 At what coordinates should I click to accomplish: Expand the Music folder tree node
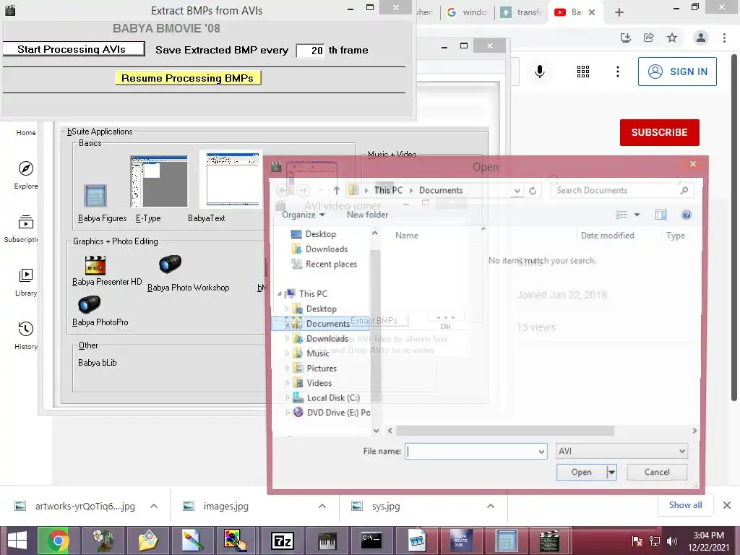pyautogui.click(x=288, y=353)
